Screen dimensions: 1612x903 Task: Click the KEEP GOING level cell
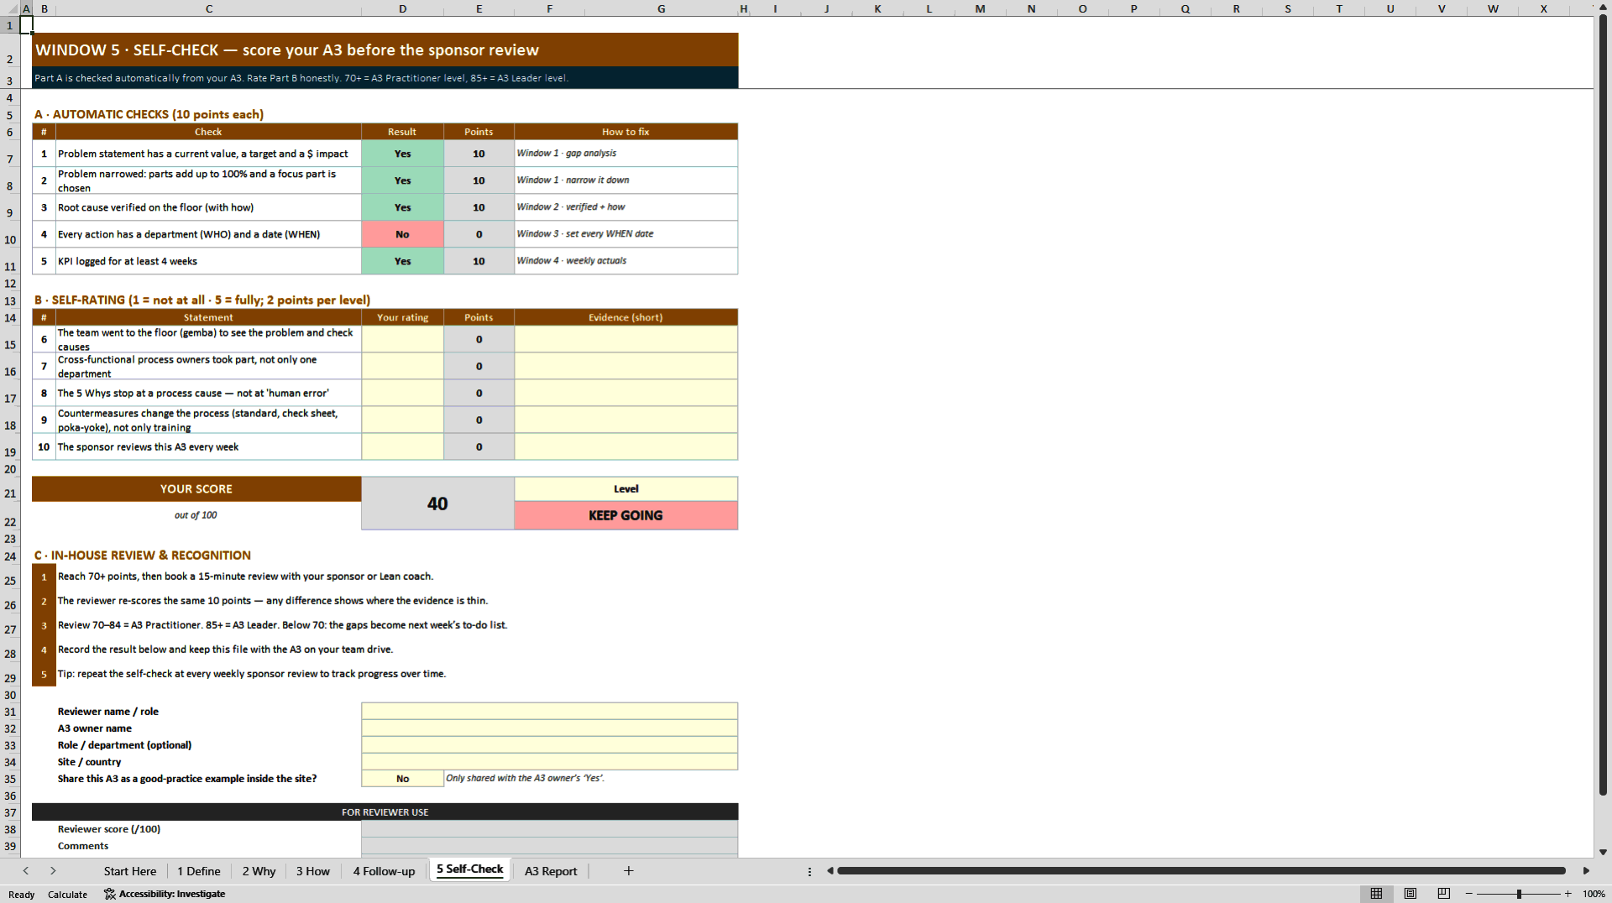[x=625, y=515]
